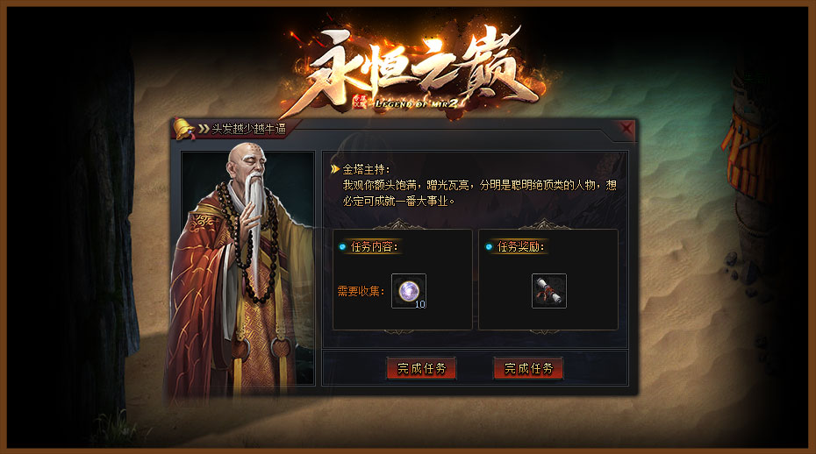Select the 任务奖励 section header
Screen dimensions: 816x454
coord(521,246)
